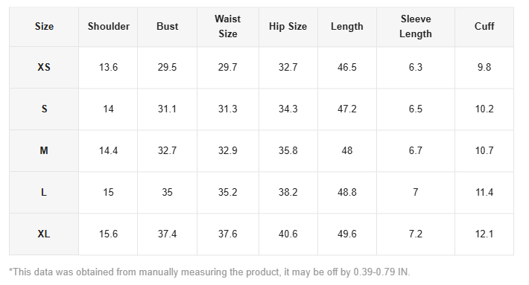Select the S waist value 31.3
Screen dimensions: 529x285
[228, 109]
